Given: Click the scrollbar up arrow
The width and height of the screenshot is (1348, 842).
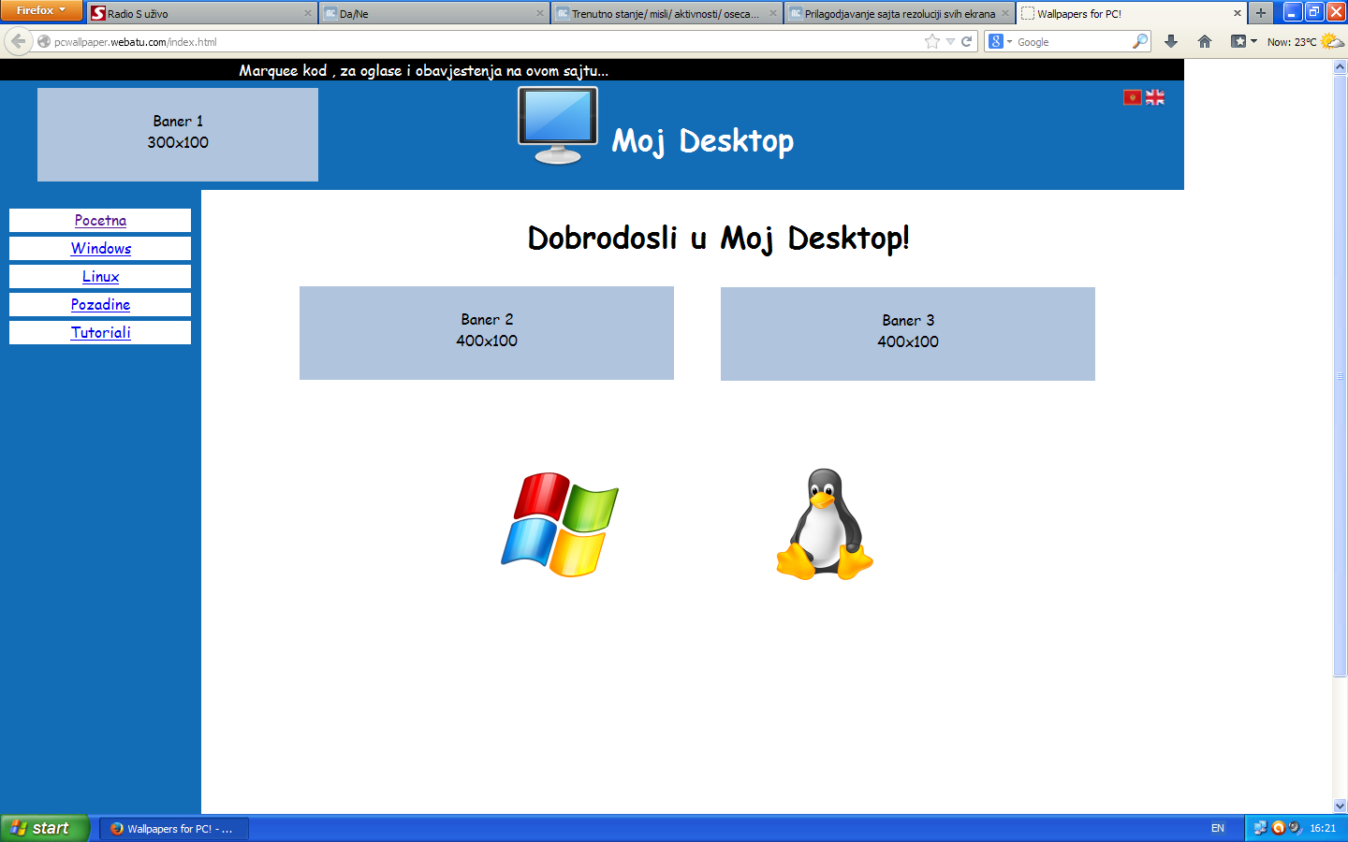Looking at the screenshot, I should 1340,66.
